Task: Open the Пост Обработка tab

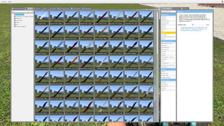Action: click(x=64, y=8)
